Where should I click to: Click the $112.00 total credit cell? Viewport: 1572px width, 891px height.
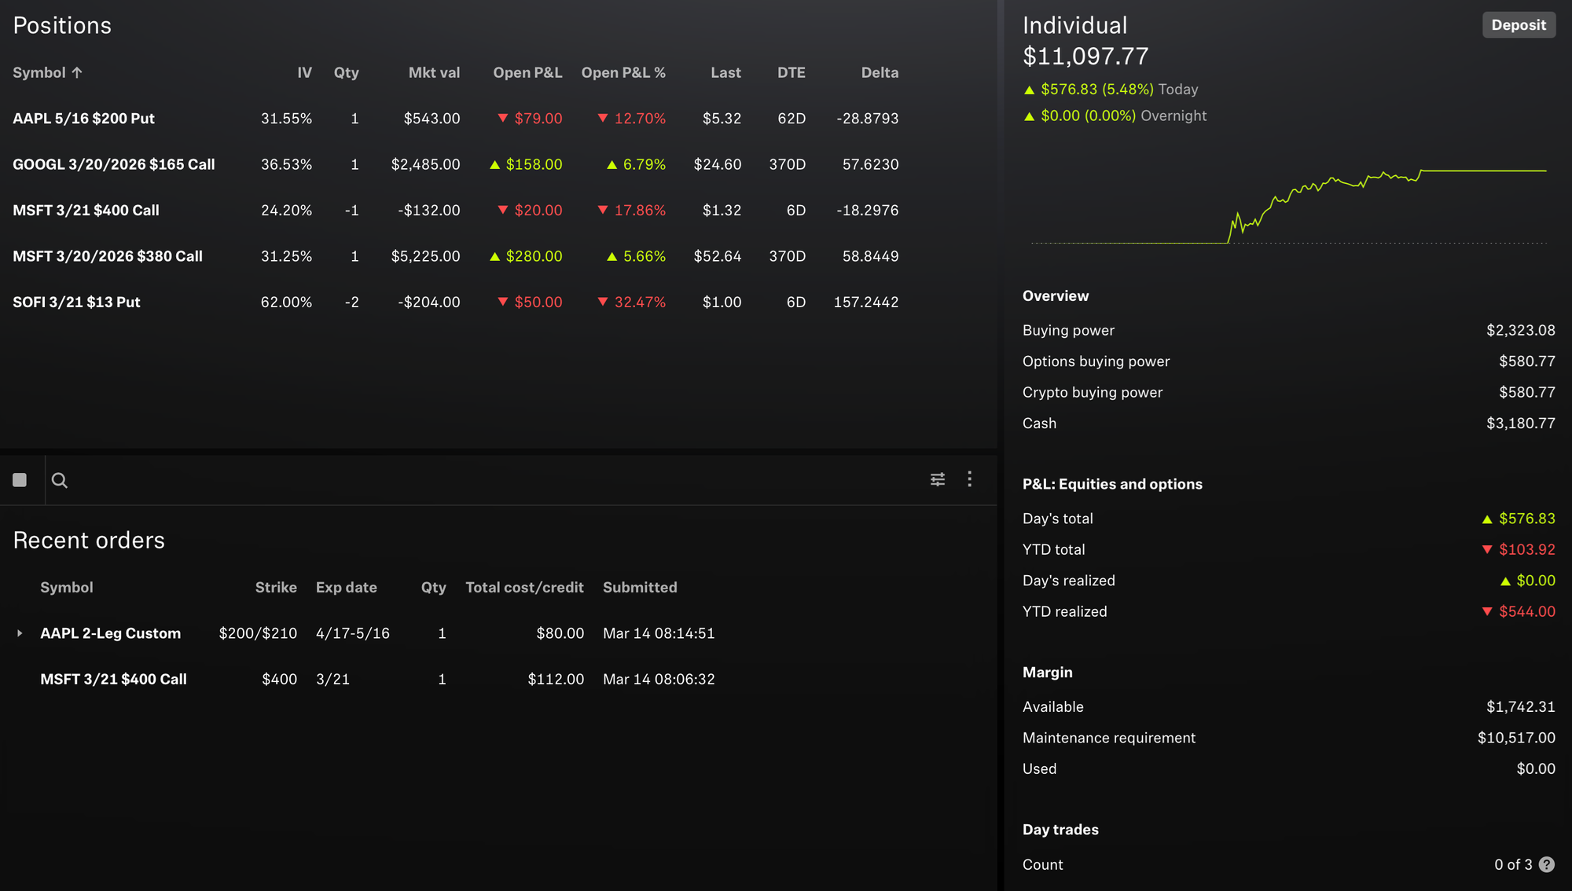tap(556, 679)
